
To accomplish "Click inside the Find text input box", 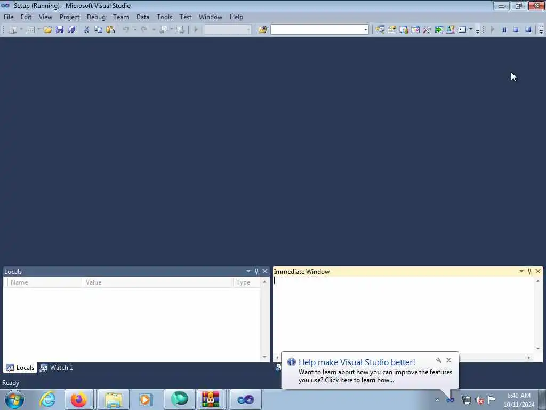I will point(317,30).
